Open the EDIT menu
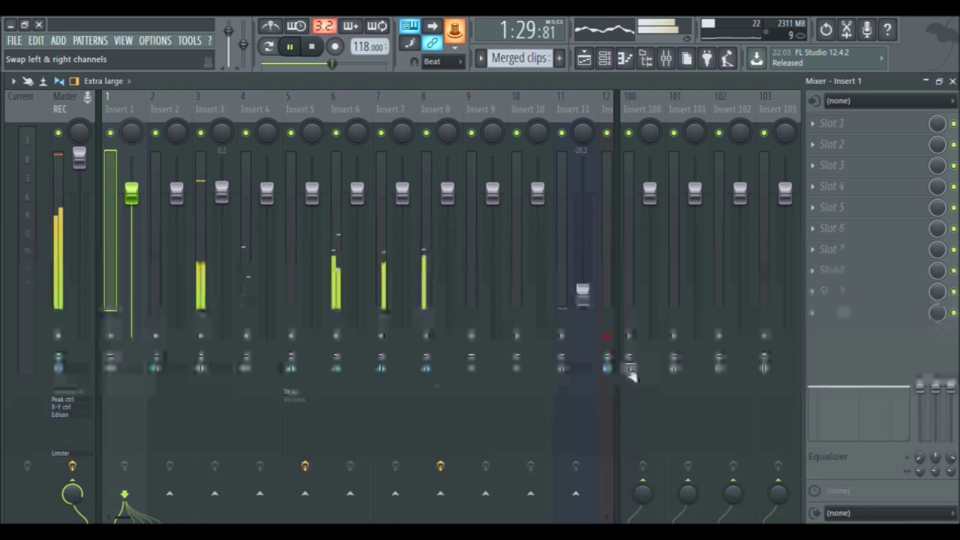960x540 pixels. pos(36,40)
